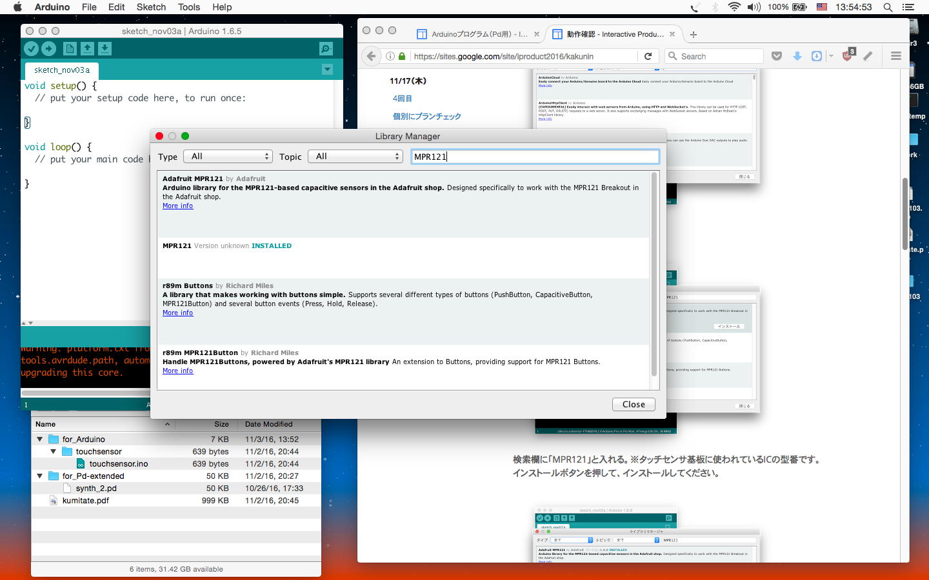
Task: Click the browser back arrow button
Action: pos(371,56)
